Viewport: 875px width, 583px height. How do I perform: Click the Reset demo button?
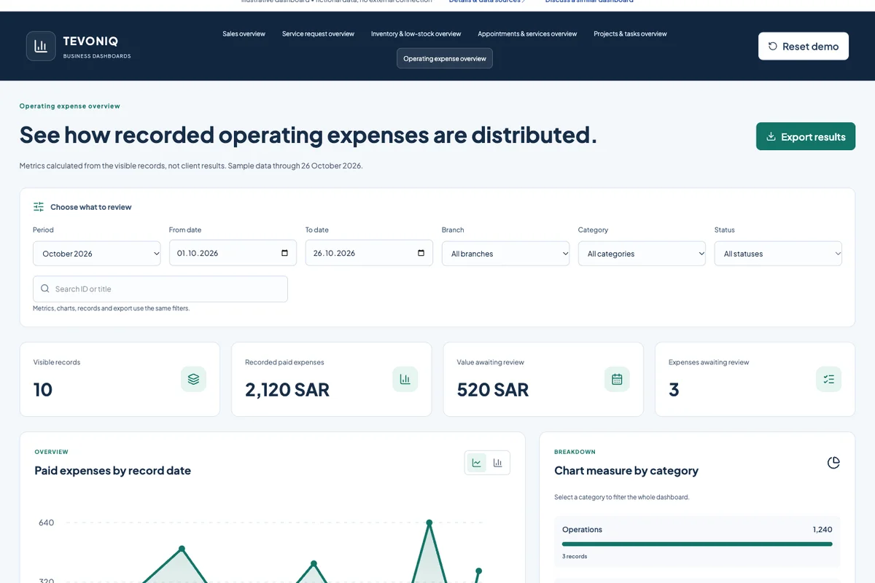pos(804,46)
